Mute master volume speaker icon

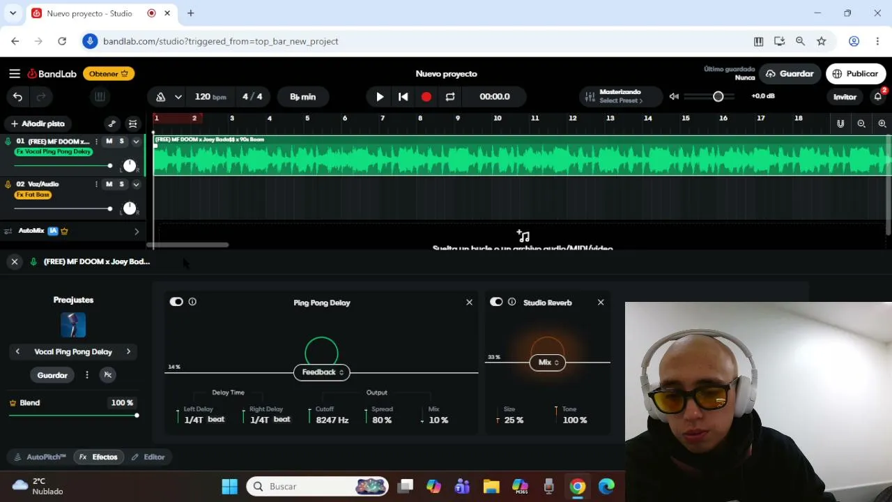tap(674, 96)
